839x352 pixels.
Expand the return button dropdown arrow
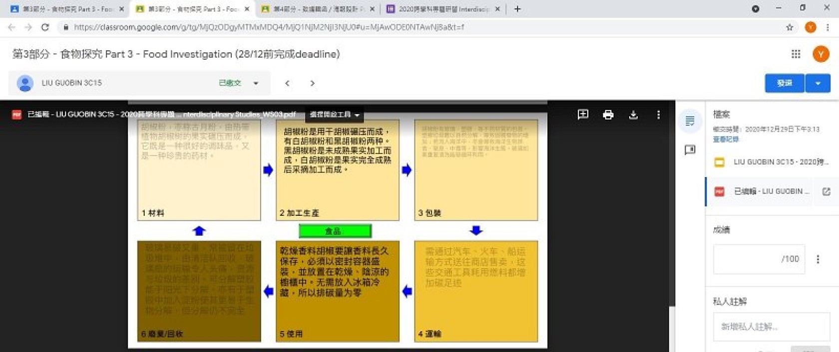(818, 83)
